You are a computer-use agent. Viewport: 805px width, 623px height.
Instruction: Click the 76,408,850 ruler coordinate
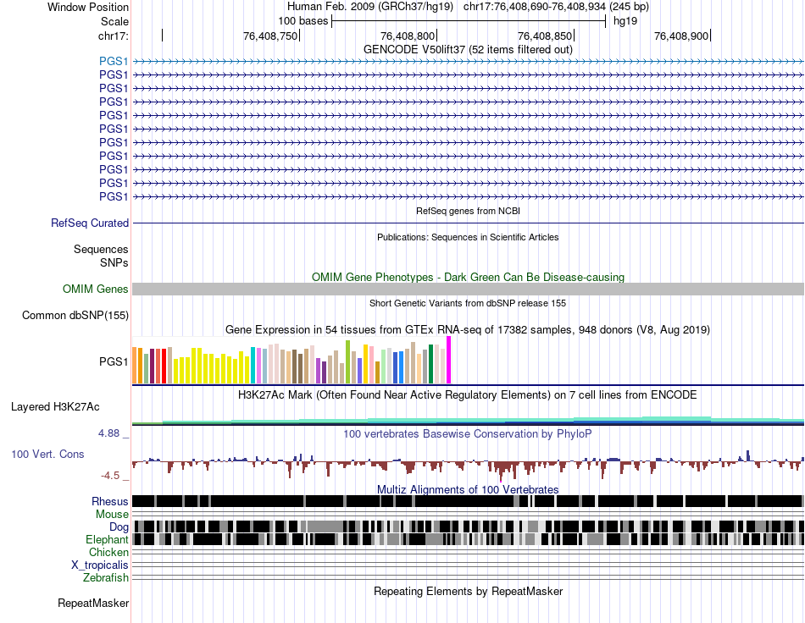point(545,36)
